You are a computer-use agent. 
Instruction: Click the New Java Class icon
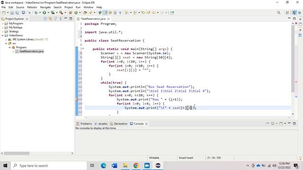point(76,13)
